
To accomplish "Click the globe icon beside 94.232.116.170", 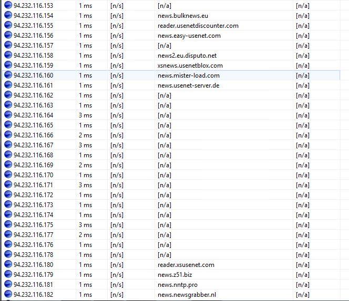I will coord(8,175).
